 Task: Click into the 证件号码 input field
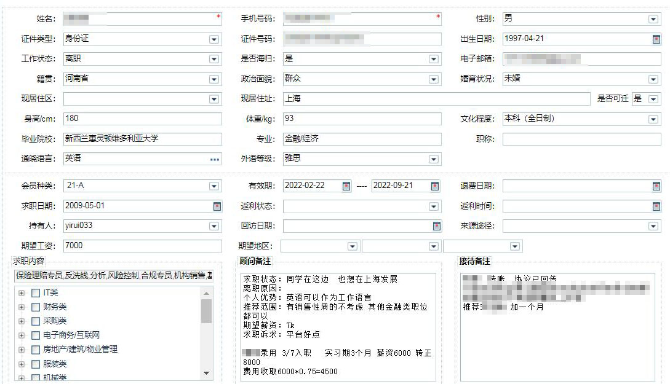click(x=362, y=39)
